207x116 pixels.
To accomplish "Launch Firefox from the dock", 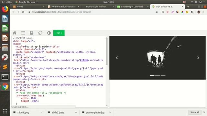I will point(5,9).
